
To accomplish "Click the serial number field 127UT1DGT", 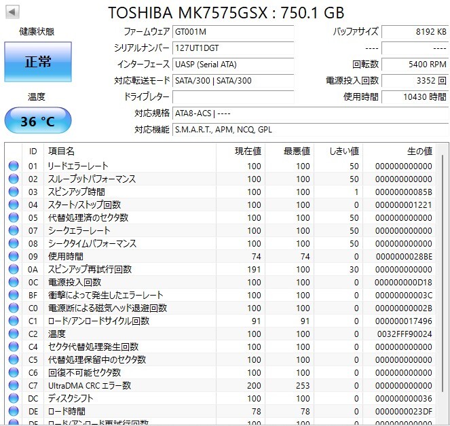I will click(x=233, y=48).
